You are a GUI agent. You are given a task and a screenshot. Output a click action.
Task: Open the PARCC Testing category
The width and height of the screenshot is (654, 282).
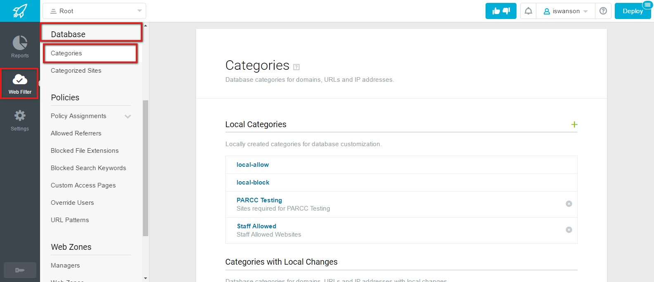(259, 200)
